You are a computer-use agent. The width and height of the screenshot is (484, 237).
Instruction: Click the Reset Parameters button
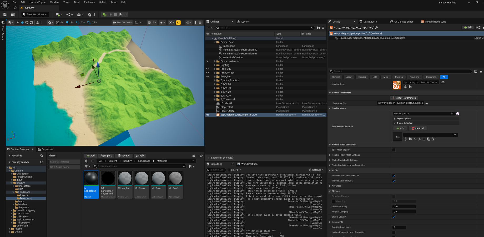[x=404, y=98]
